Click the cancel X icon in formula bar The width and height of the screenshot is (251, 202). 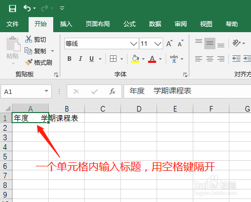[x=76, y=91]
